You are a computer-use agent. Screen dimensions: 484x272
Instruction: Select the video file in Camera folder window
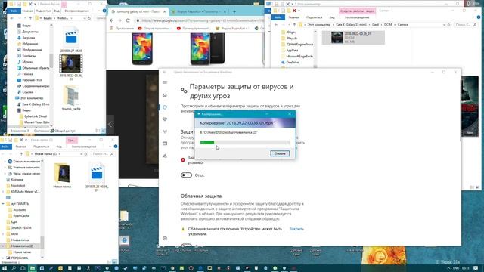(x=353, y=37)
